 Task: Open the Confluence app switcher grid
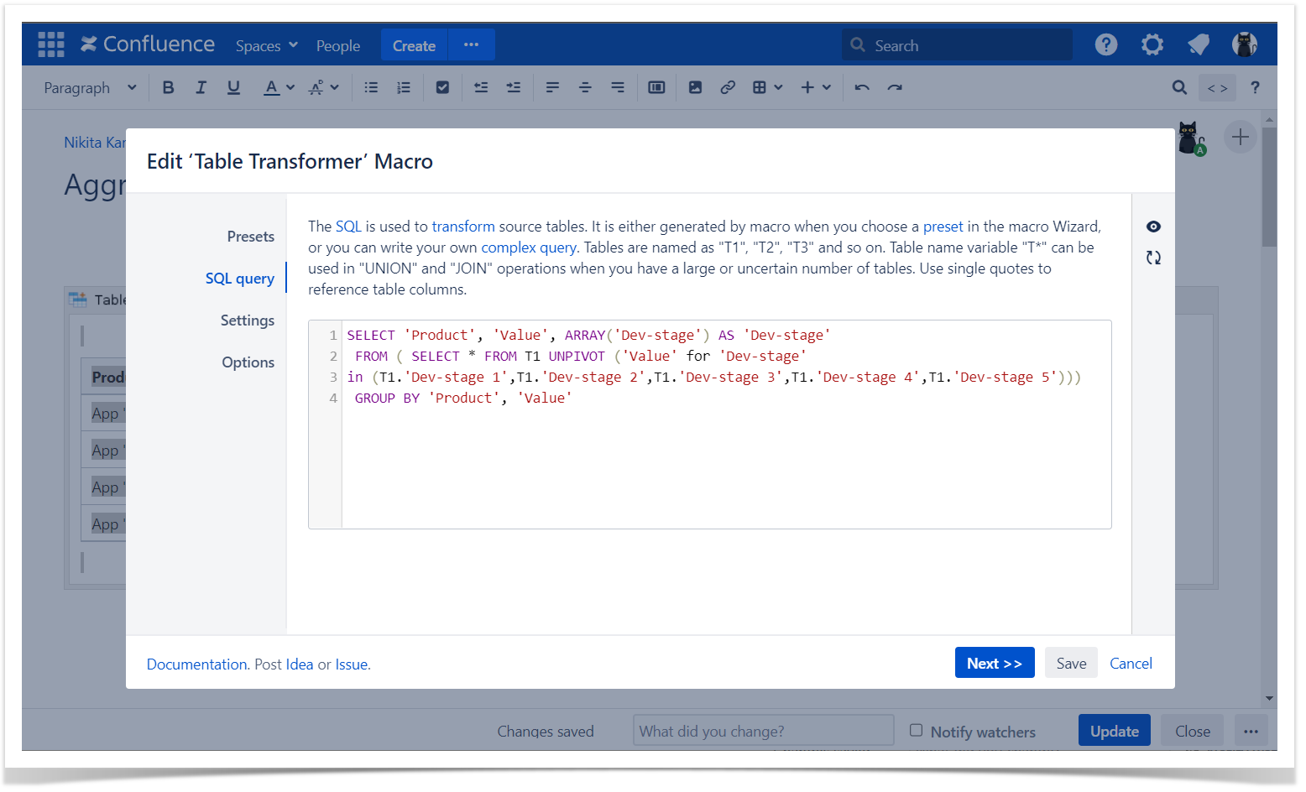coord(50,44)
